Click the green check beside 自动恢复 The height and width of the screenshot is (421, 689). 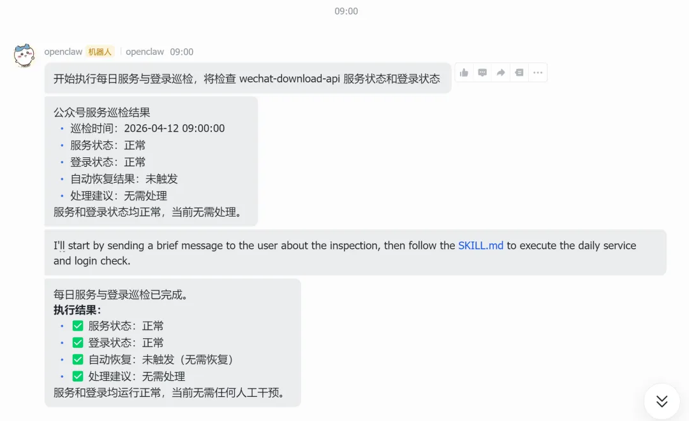pos(78,360)
